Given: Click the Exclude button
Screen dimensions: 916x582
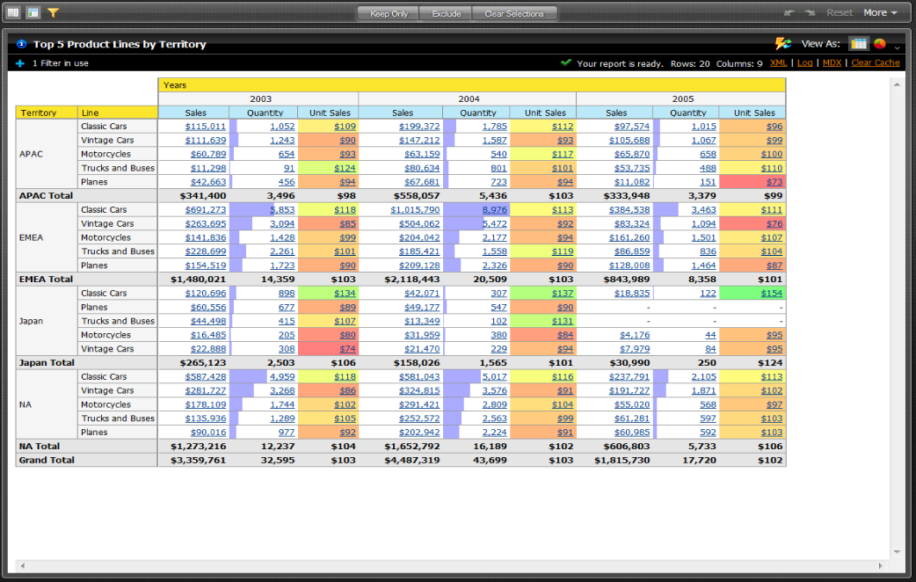Looking at the screenshot, I should (x=448, y=13).
